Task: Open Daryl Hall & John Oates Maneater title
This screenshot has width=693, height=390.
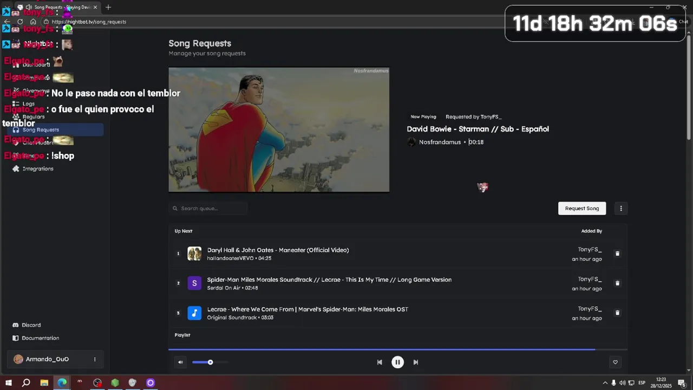Action: 278,250
